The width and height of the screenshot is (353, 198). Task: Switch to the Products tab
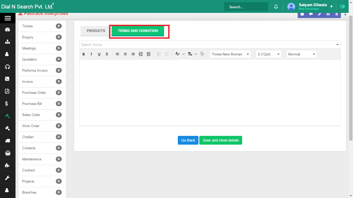click(96, 31)
